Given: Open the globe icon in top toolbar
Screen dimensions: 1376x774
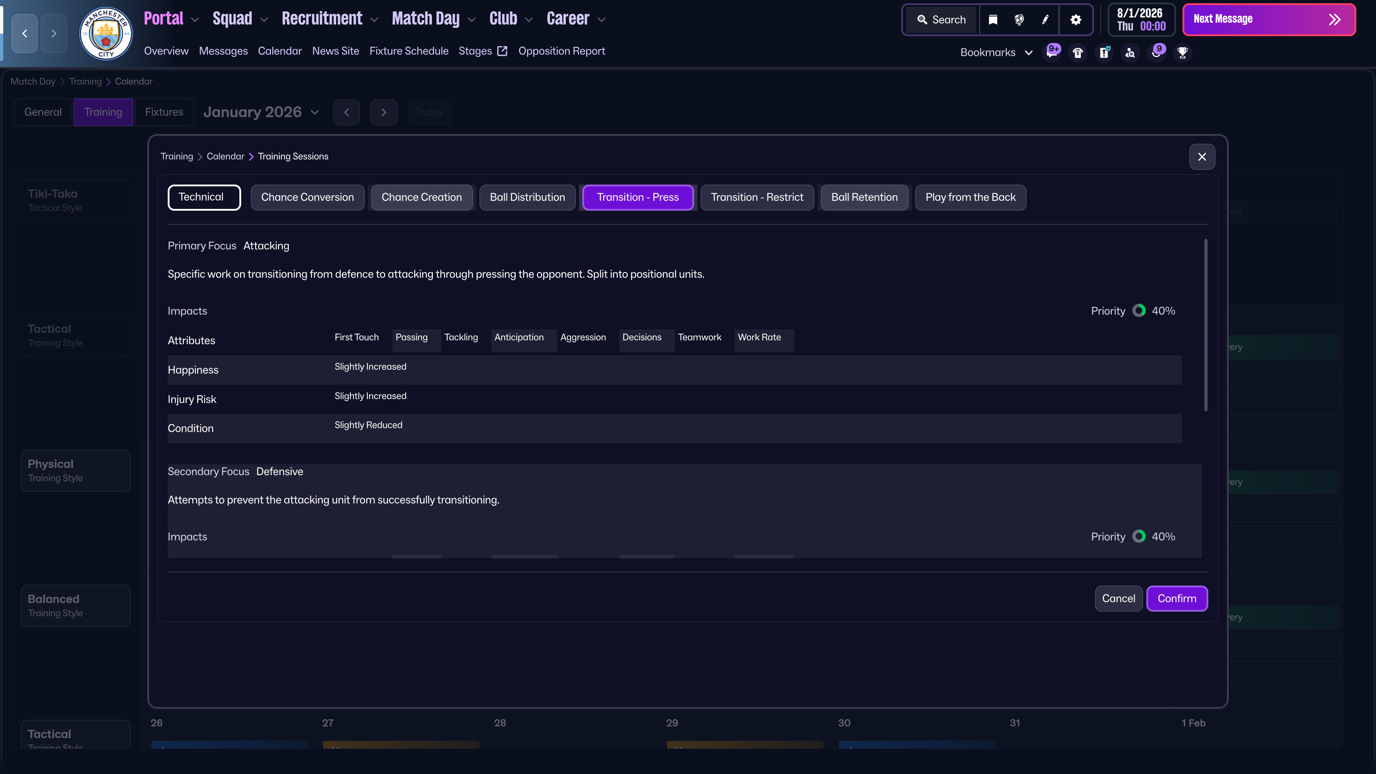Looking at the screenshot, I should point(1019,20).
